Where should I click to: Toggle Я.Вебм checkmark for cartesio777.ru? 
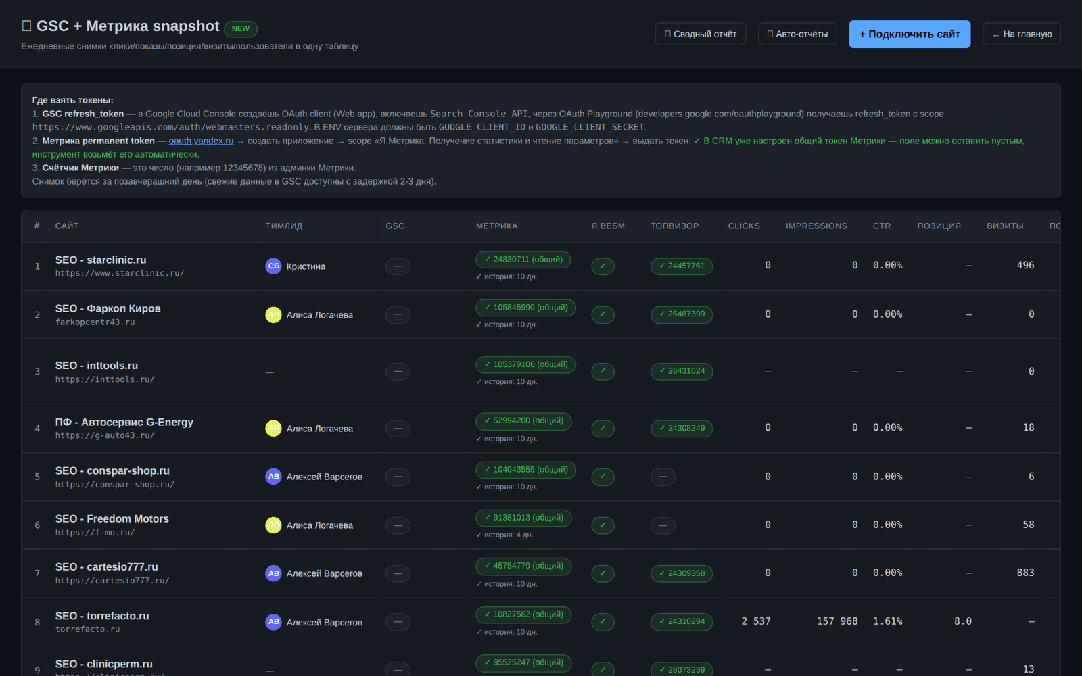603,573
